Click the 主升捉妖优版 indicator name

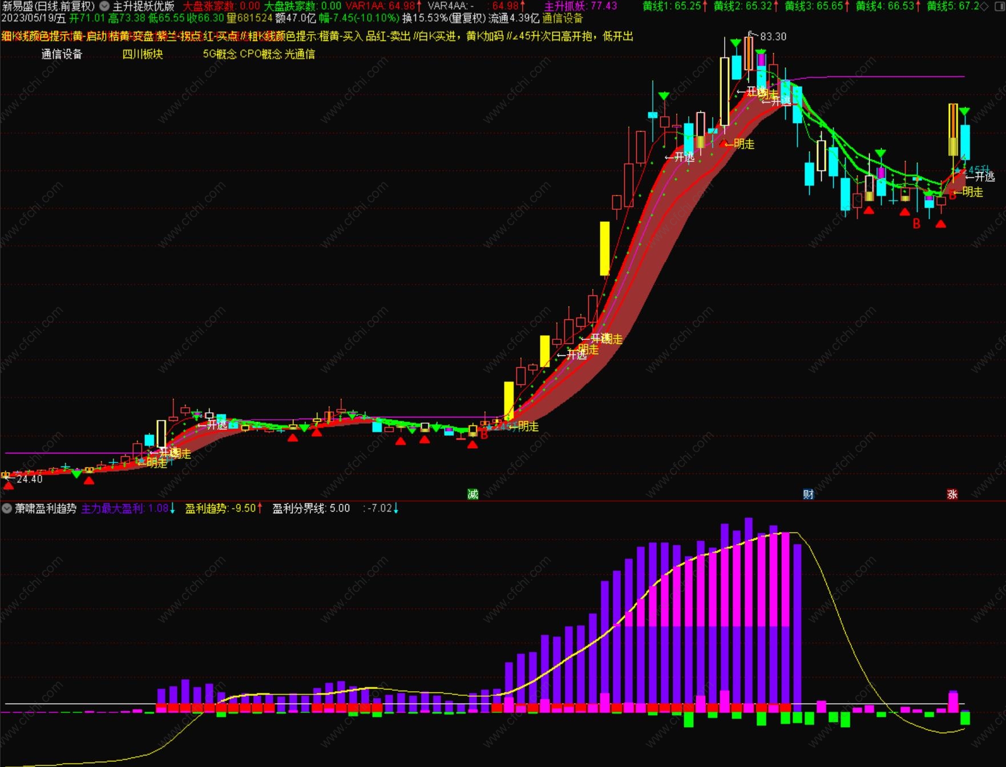click(x=144, y=6)
